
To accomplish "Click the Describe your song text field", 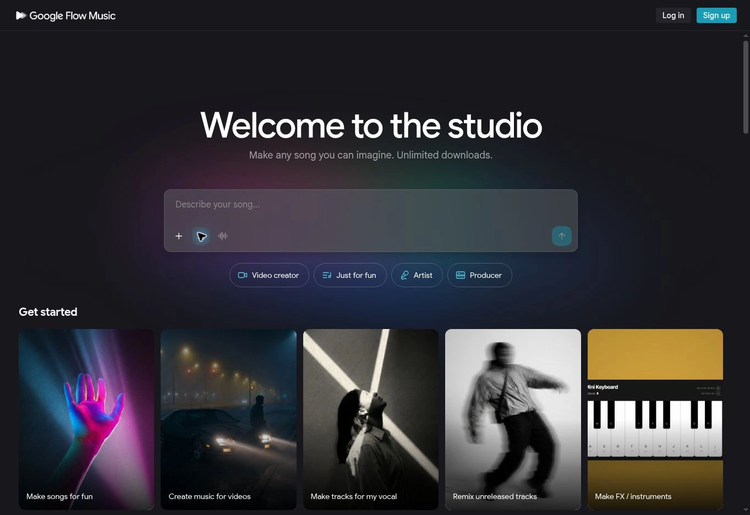I will pos(371,205).
